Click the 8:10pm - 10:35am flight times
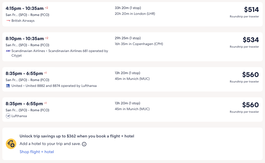265x163 pixels. point(25,39)
